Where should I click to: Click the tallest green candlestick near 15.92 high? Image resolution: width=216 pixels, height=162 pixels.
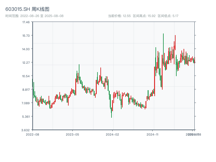coord(163,49)
